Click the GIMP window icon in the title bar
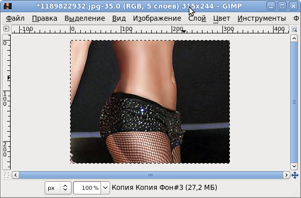Screen dimensions: 301x198 tap(8, 6)
